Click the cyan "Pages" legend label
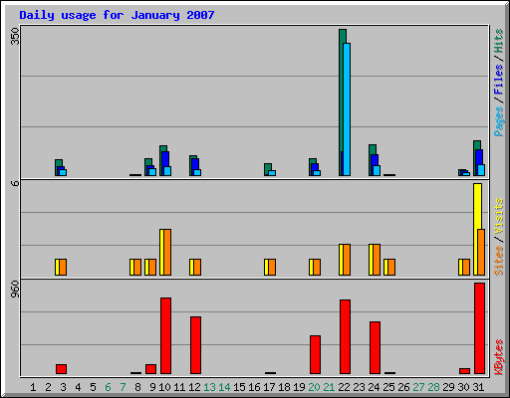 (499, 121)
